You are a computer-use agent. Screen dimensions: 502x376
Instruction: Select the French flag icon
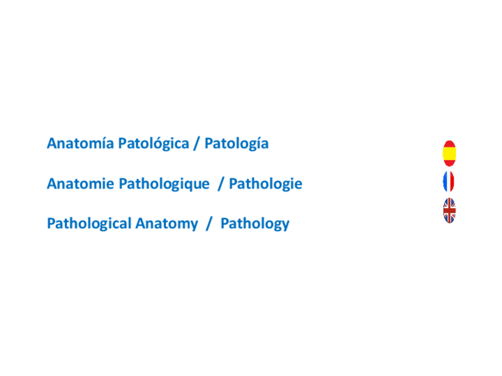(449, 182)
